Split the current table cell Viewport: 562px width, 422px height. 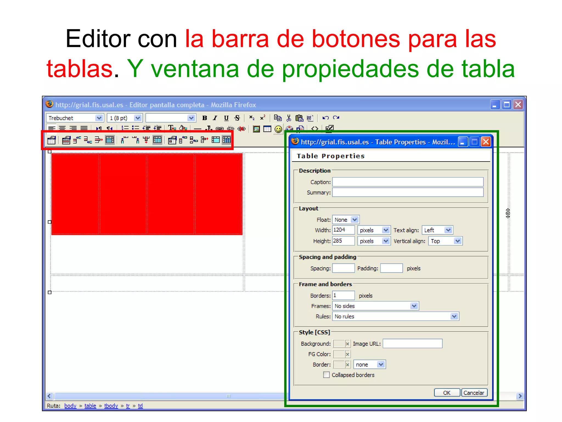(227, 140)
